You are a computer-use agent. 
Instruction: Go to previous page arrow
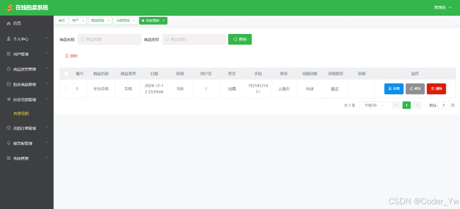coord(396,105)
